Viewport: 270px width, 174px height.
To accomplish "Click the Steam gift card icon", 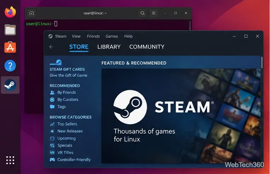I will point(56,62).
